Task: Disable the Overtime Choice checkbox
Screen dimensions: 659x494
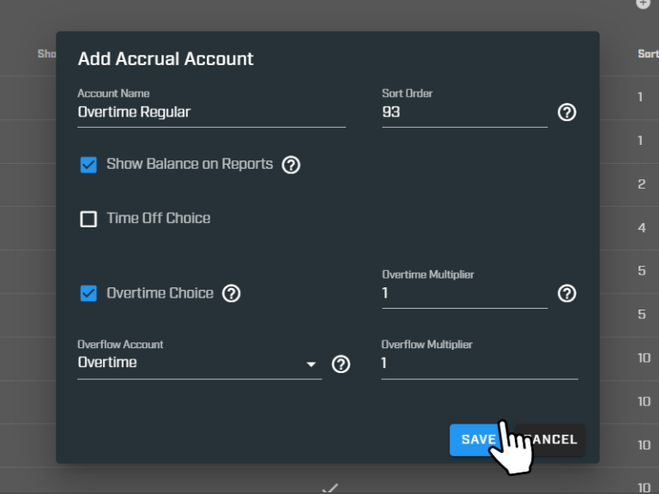Action: [x=88, y=293]
